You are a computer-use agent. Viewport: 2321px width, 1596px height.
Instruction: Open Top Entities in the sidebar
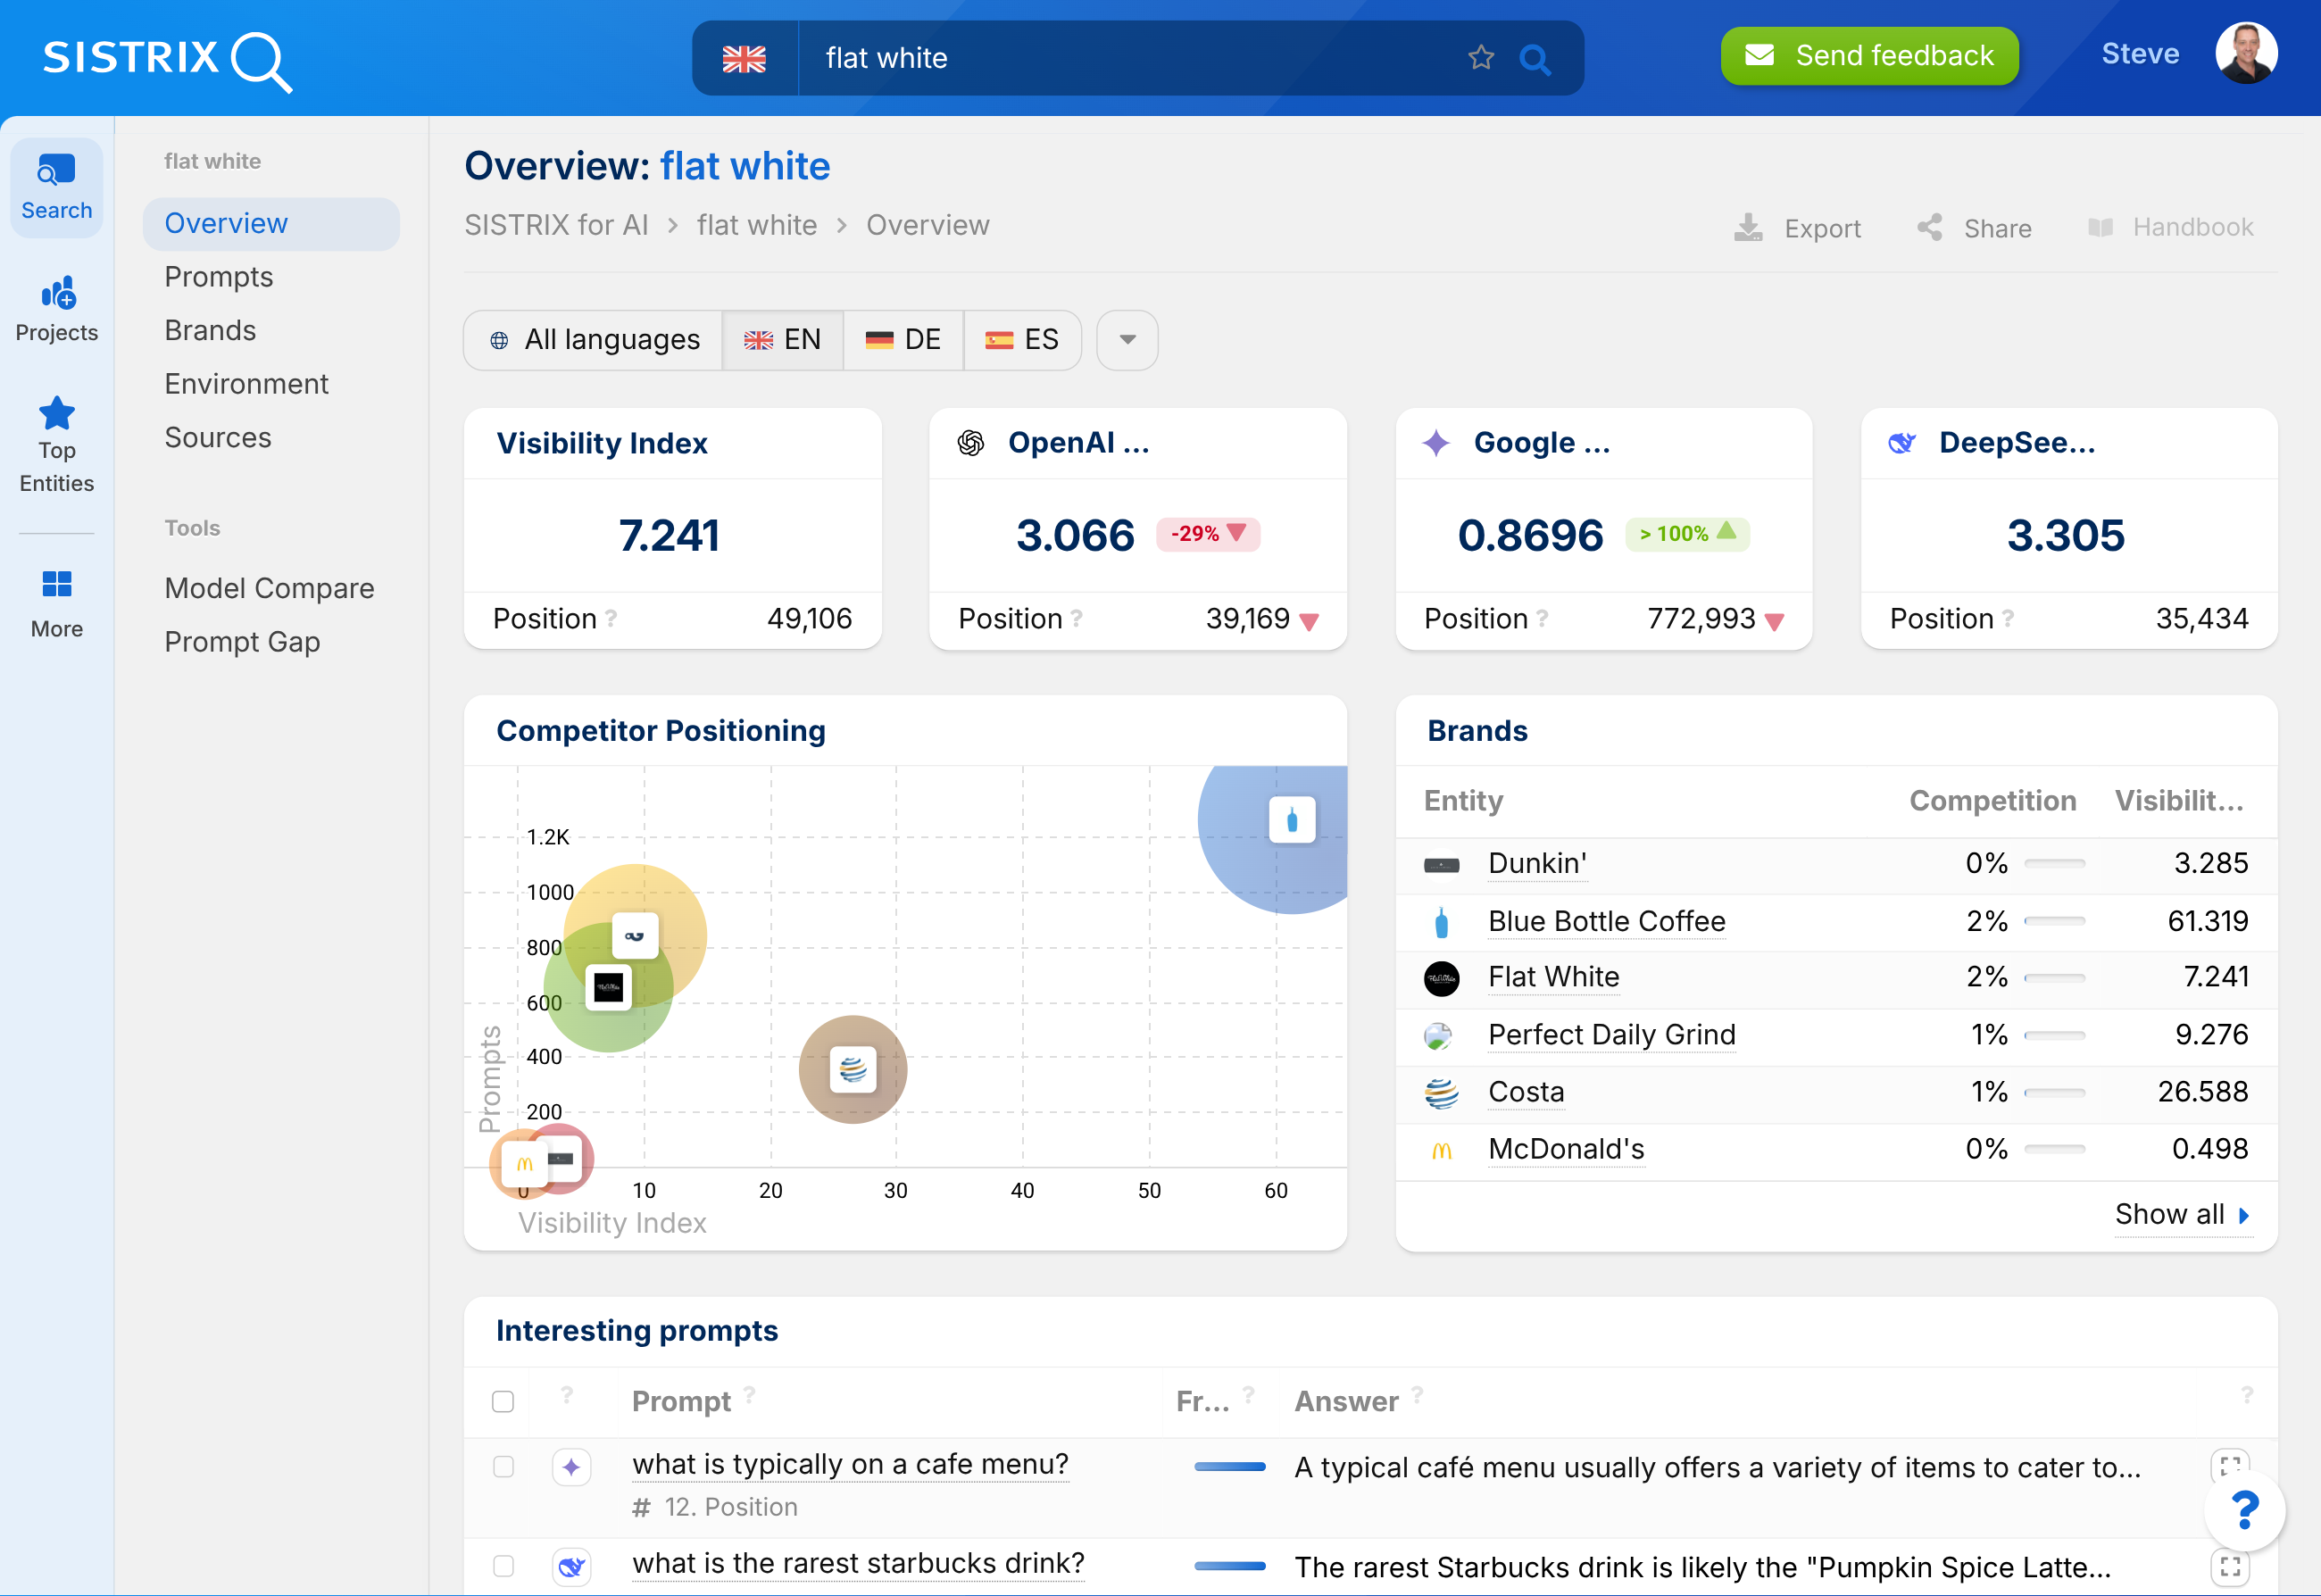(x=57, y=446)
